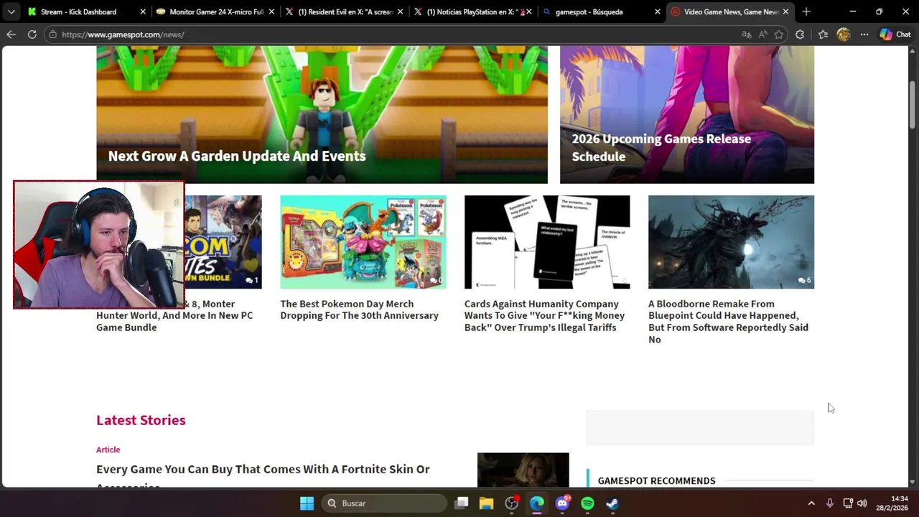Open Settings and more ellipsis menu
Screen dimensions: 919x517
[x=864, y=34]
